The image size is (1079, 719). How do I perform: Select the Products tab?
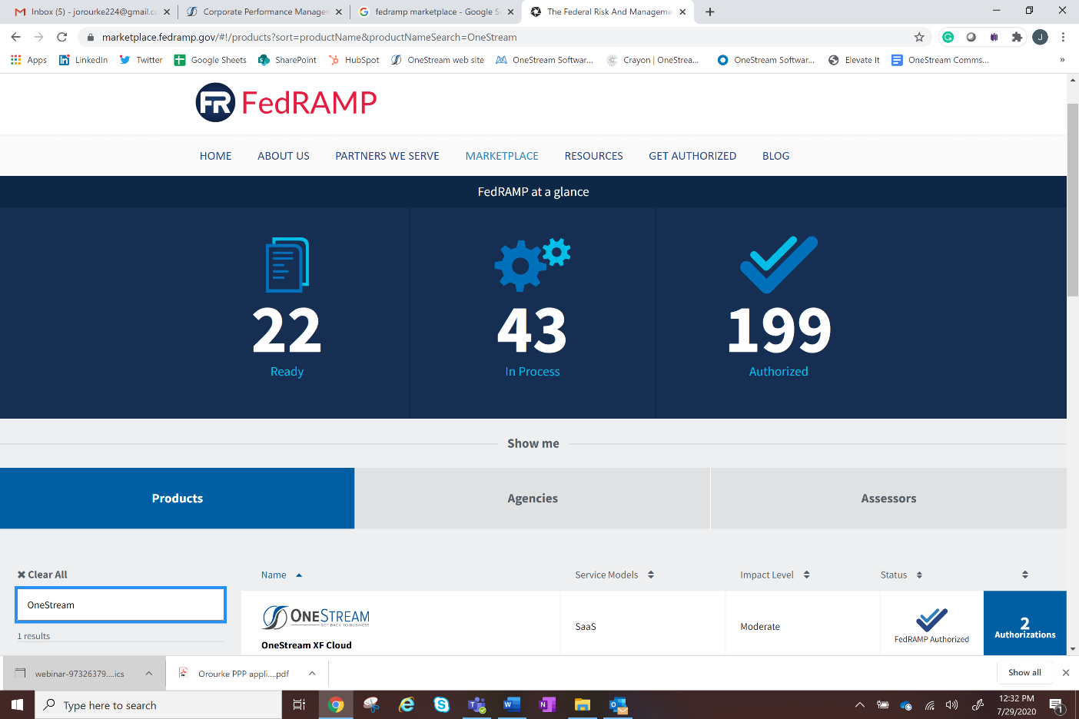[x=178, y=498]
